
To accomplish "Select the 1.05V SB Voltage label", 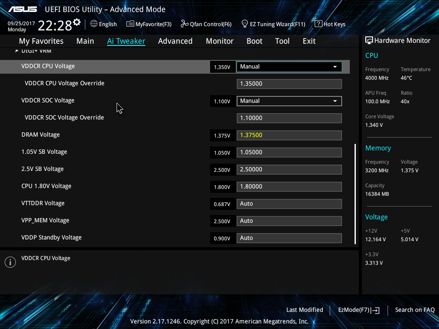I will pyautogui.click(x=44, y=152).
